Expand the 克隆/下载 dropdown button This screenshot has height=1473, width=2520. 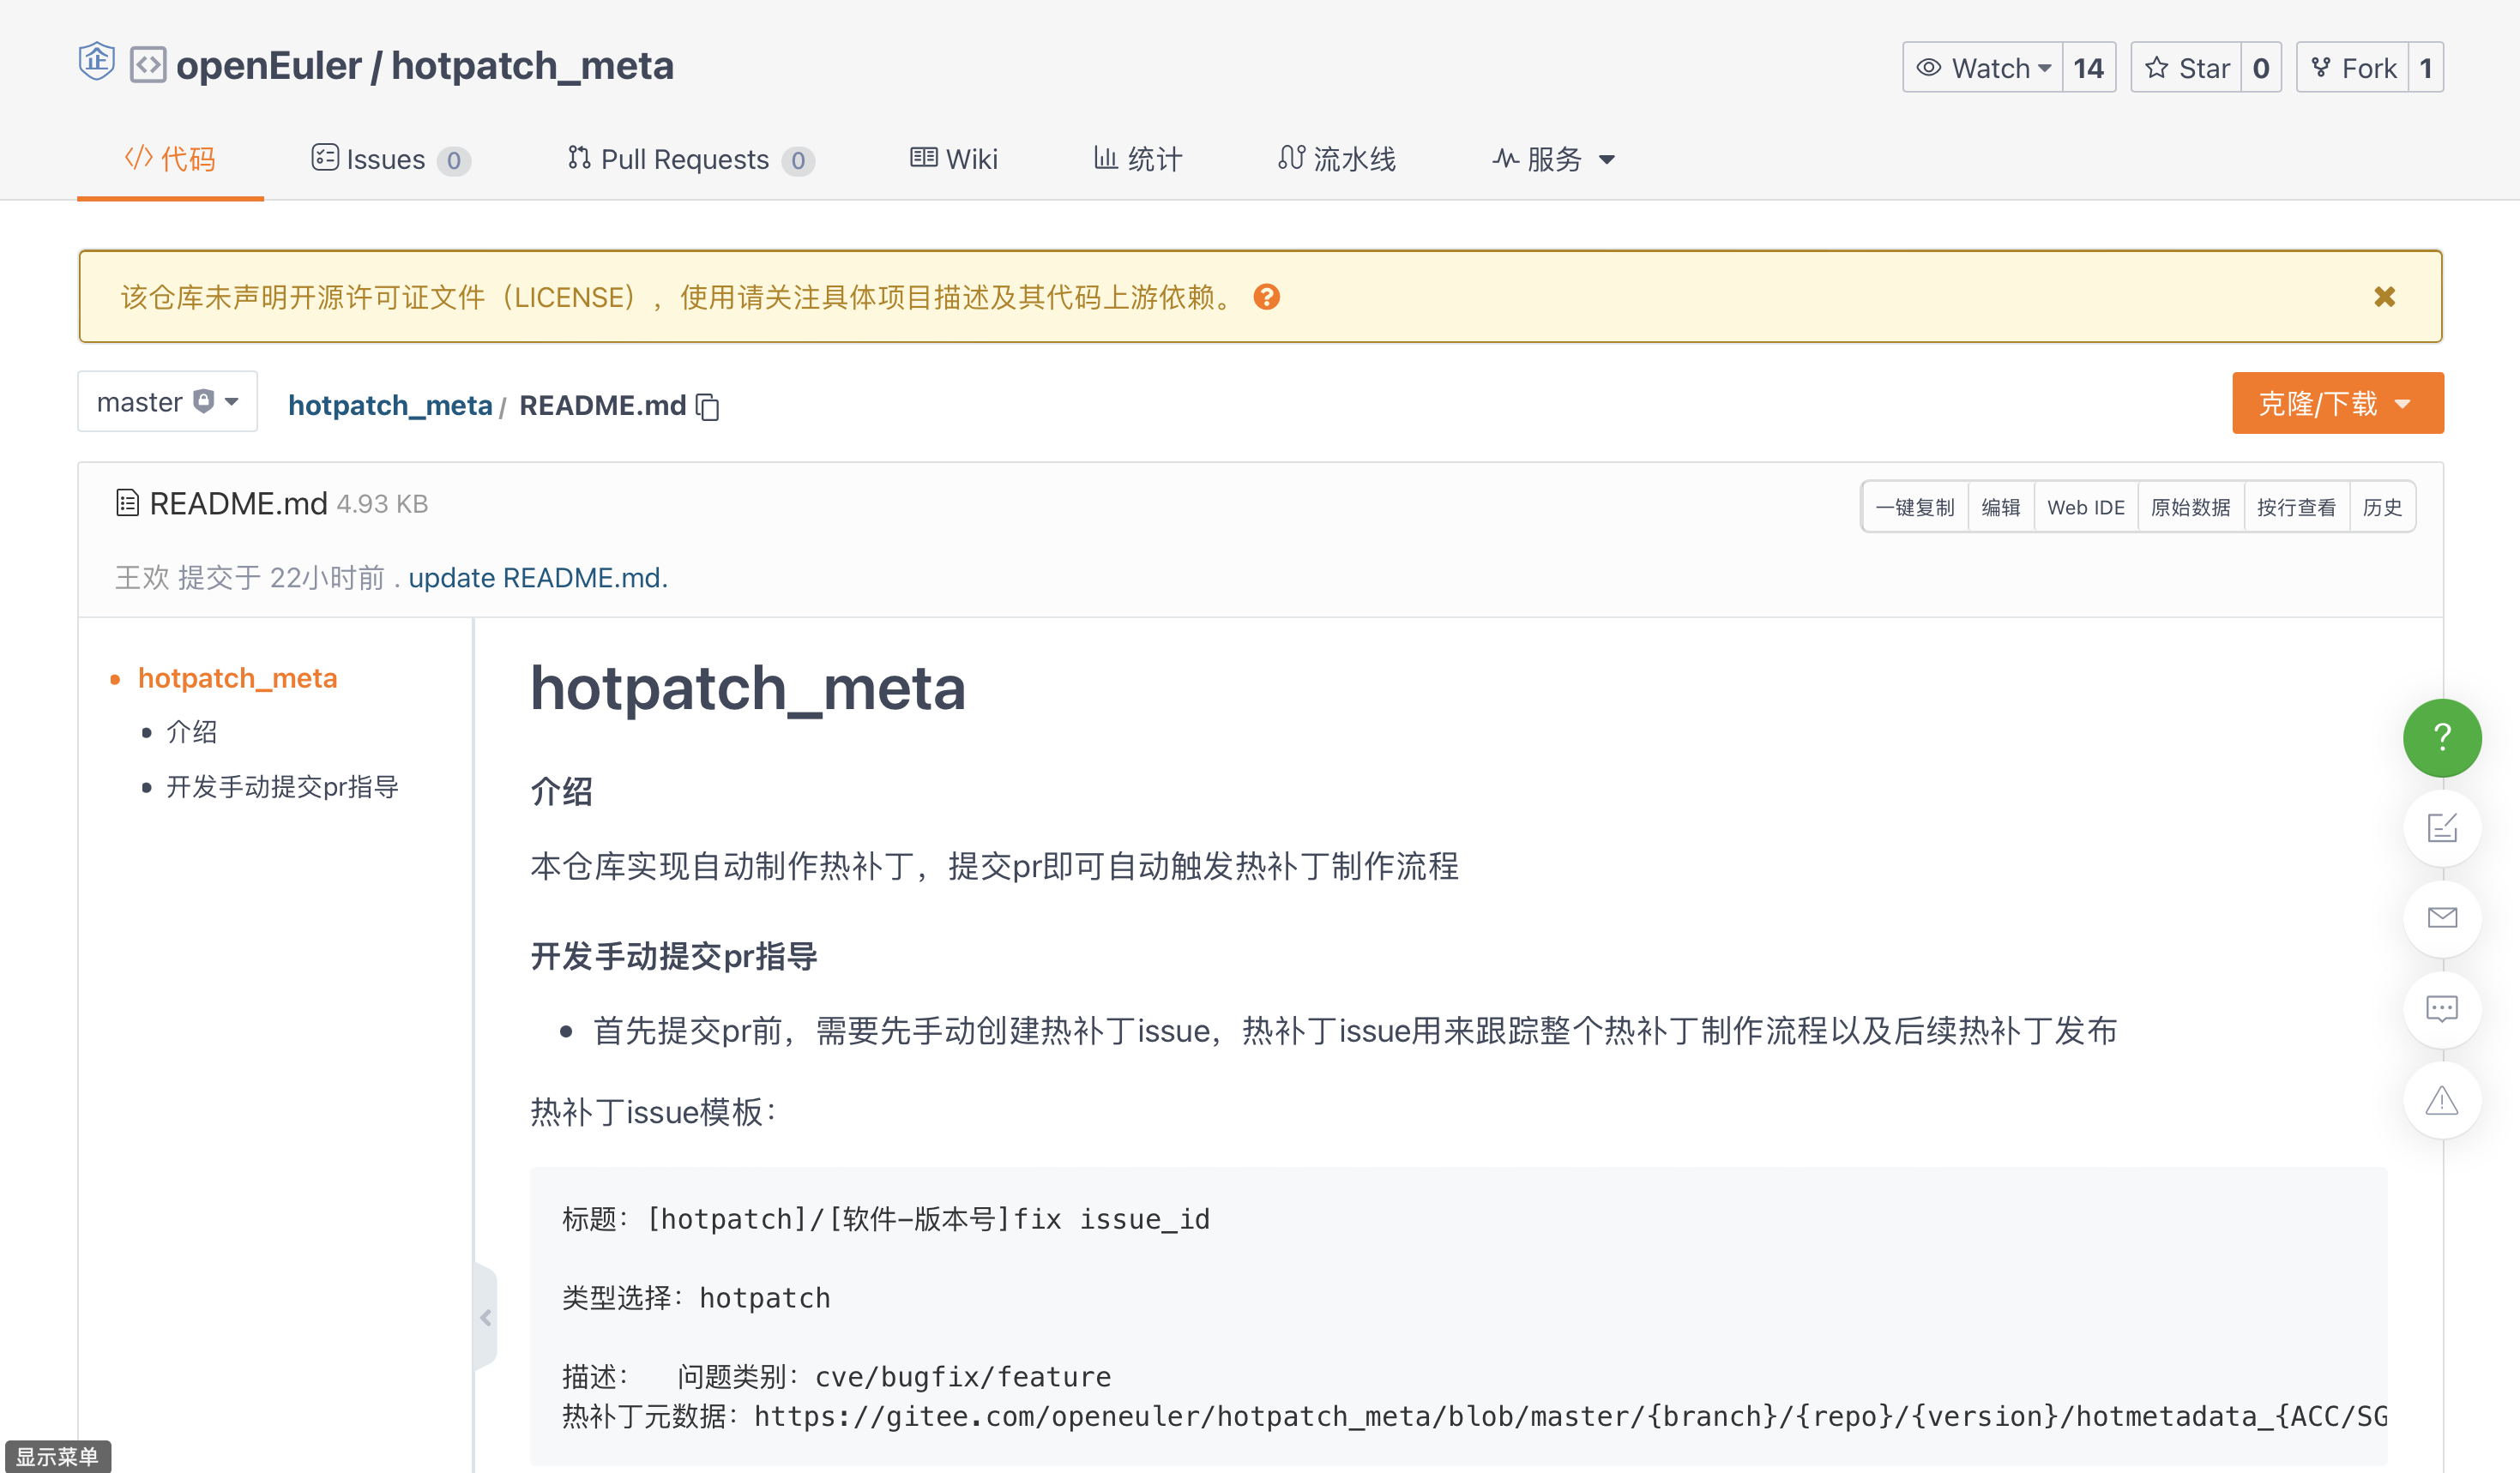coord(2337,404)
